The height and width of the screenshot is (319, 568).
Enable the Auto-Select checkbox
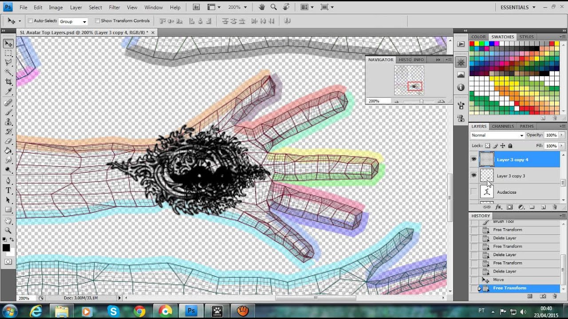[x=31, y=21]
